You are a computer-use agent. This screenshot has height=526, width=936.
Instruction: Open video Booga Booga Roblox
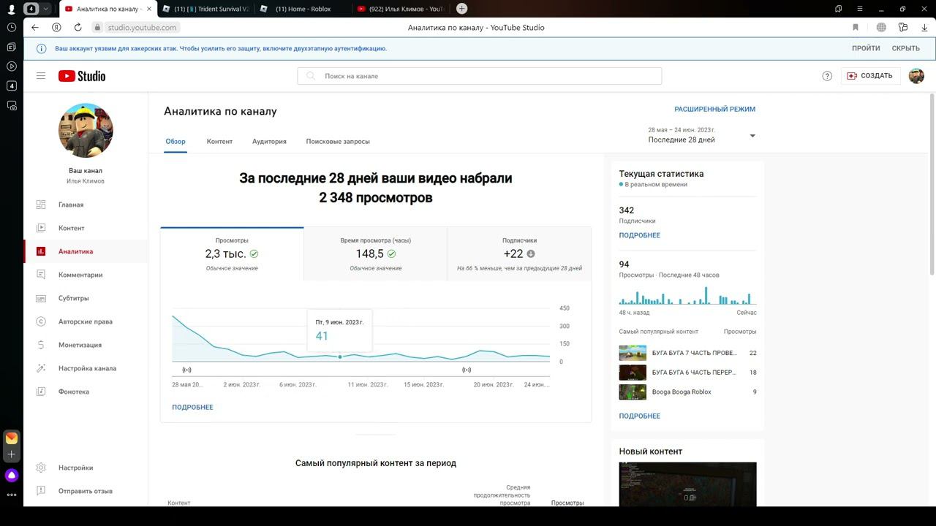[687, 392]
